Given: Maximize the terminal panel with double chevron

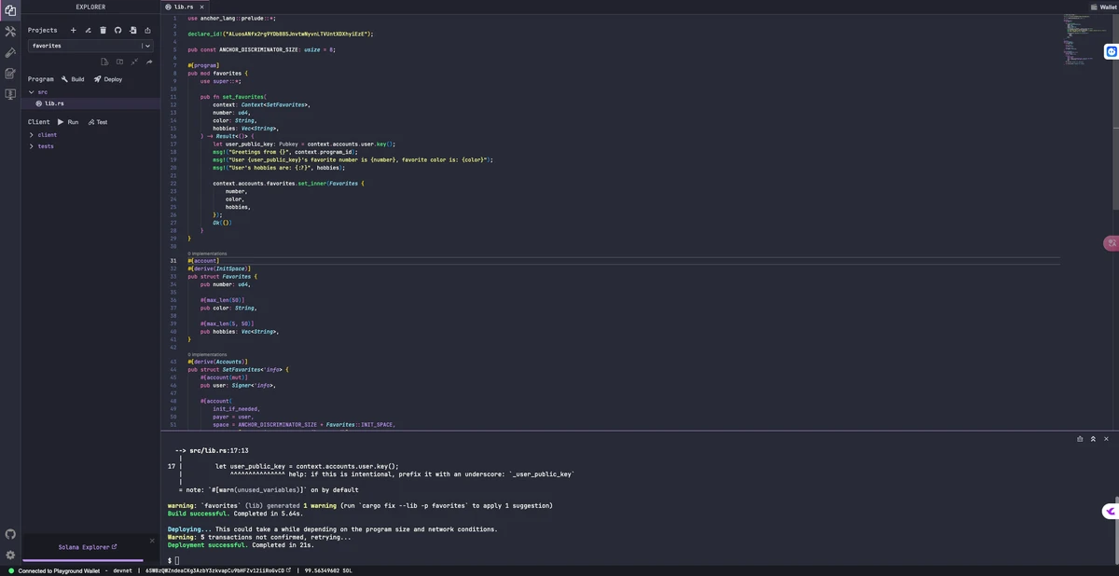Looking at the screenshot, I should (x=1093, y=438).
